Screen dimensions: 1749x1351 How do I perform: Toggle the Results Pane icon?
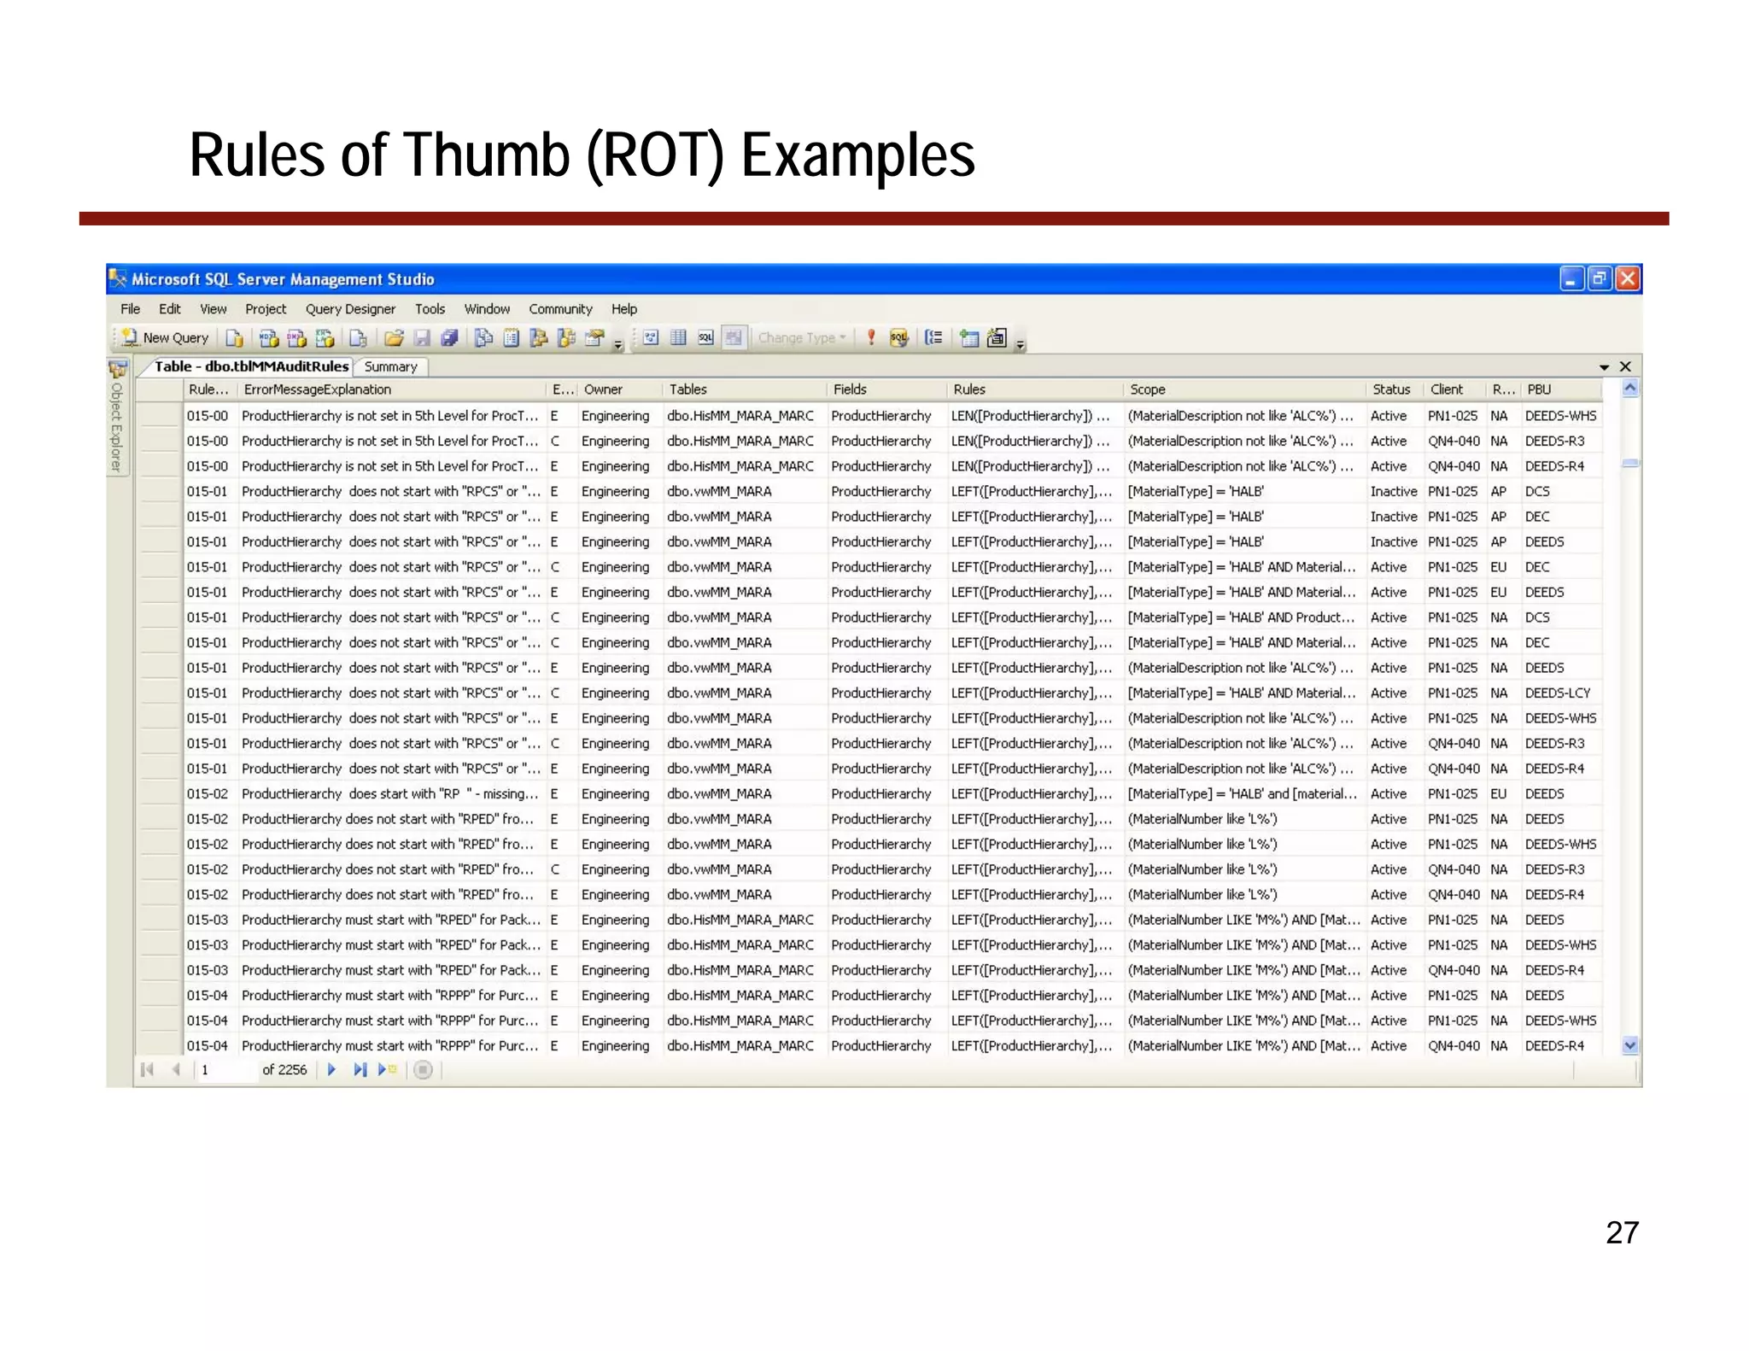734,338
